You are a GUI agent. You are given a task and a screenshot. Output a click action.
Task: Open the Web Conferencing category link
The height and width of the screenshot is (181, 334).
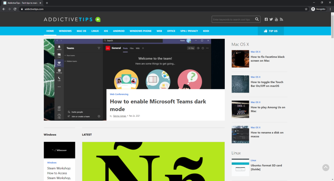coord(119,94)
